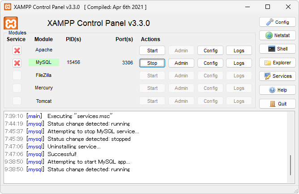299x194 pixels.
Task: Click the log panel vertical scrollbar
Action: tap(291, 166)
